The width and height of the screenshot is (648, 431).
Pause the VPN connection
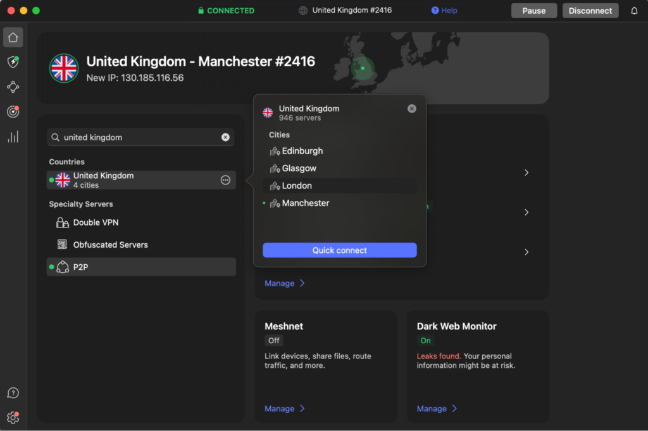[534, 11]
